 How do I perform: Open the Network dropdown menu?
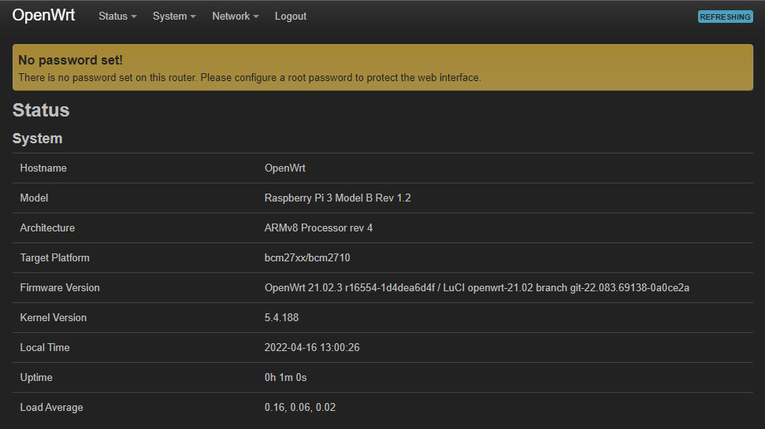click(235, 16)
